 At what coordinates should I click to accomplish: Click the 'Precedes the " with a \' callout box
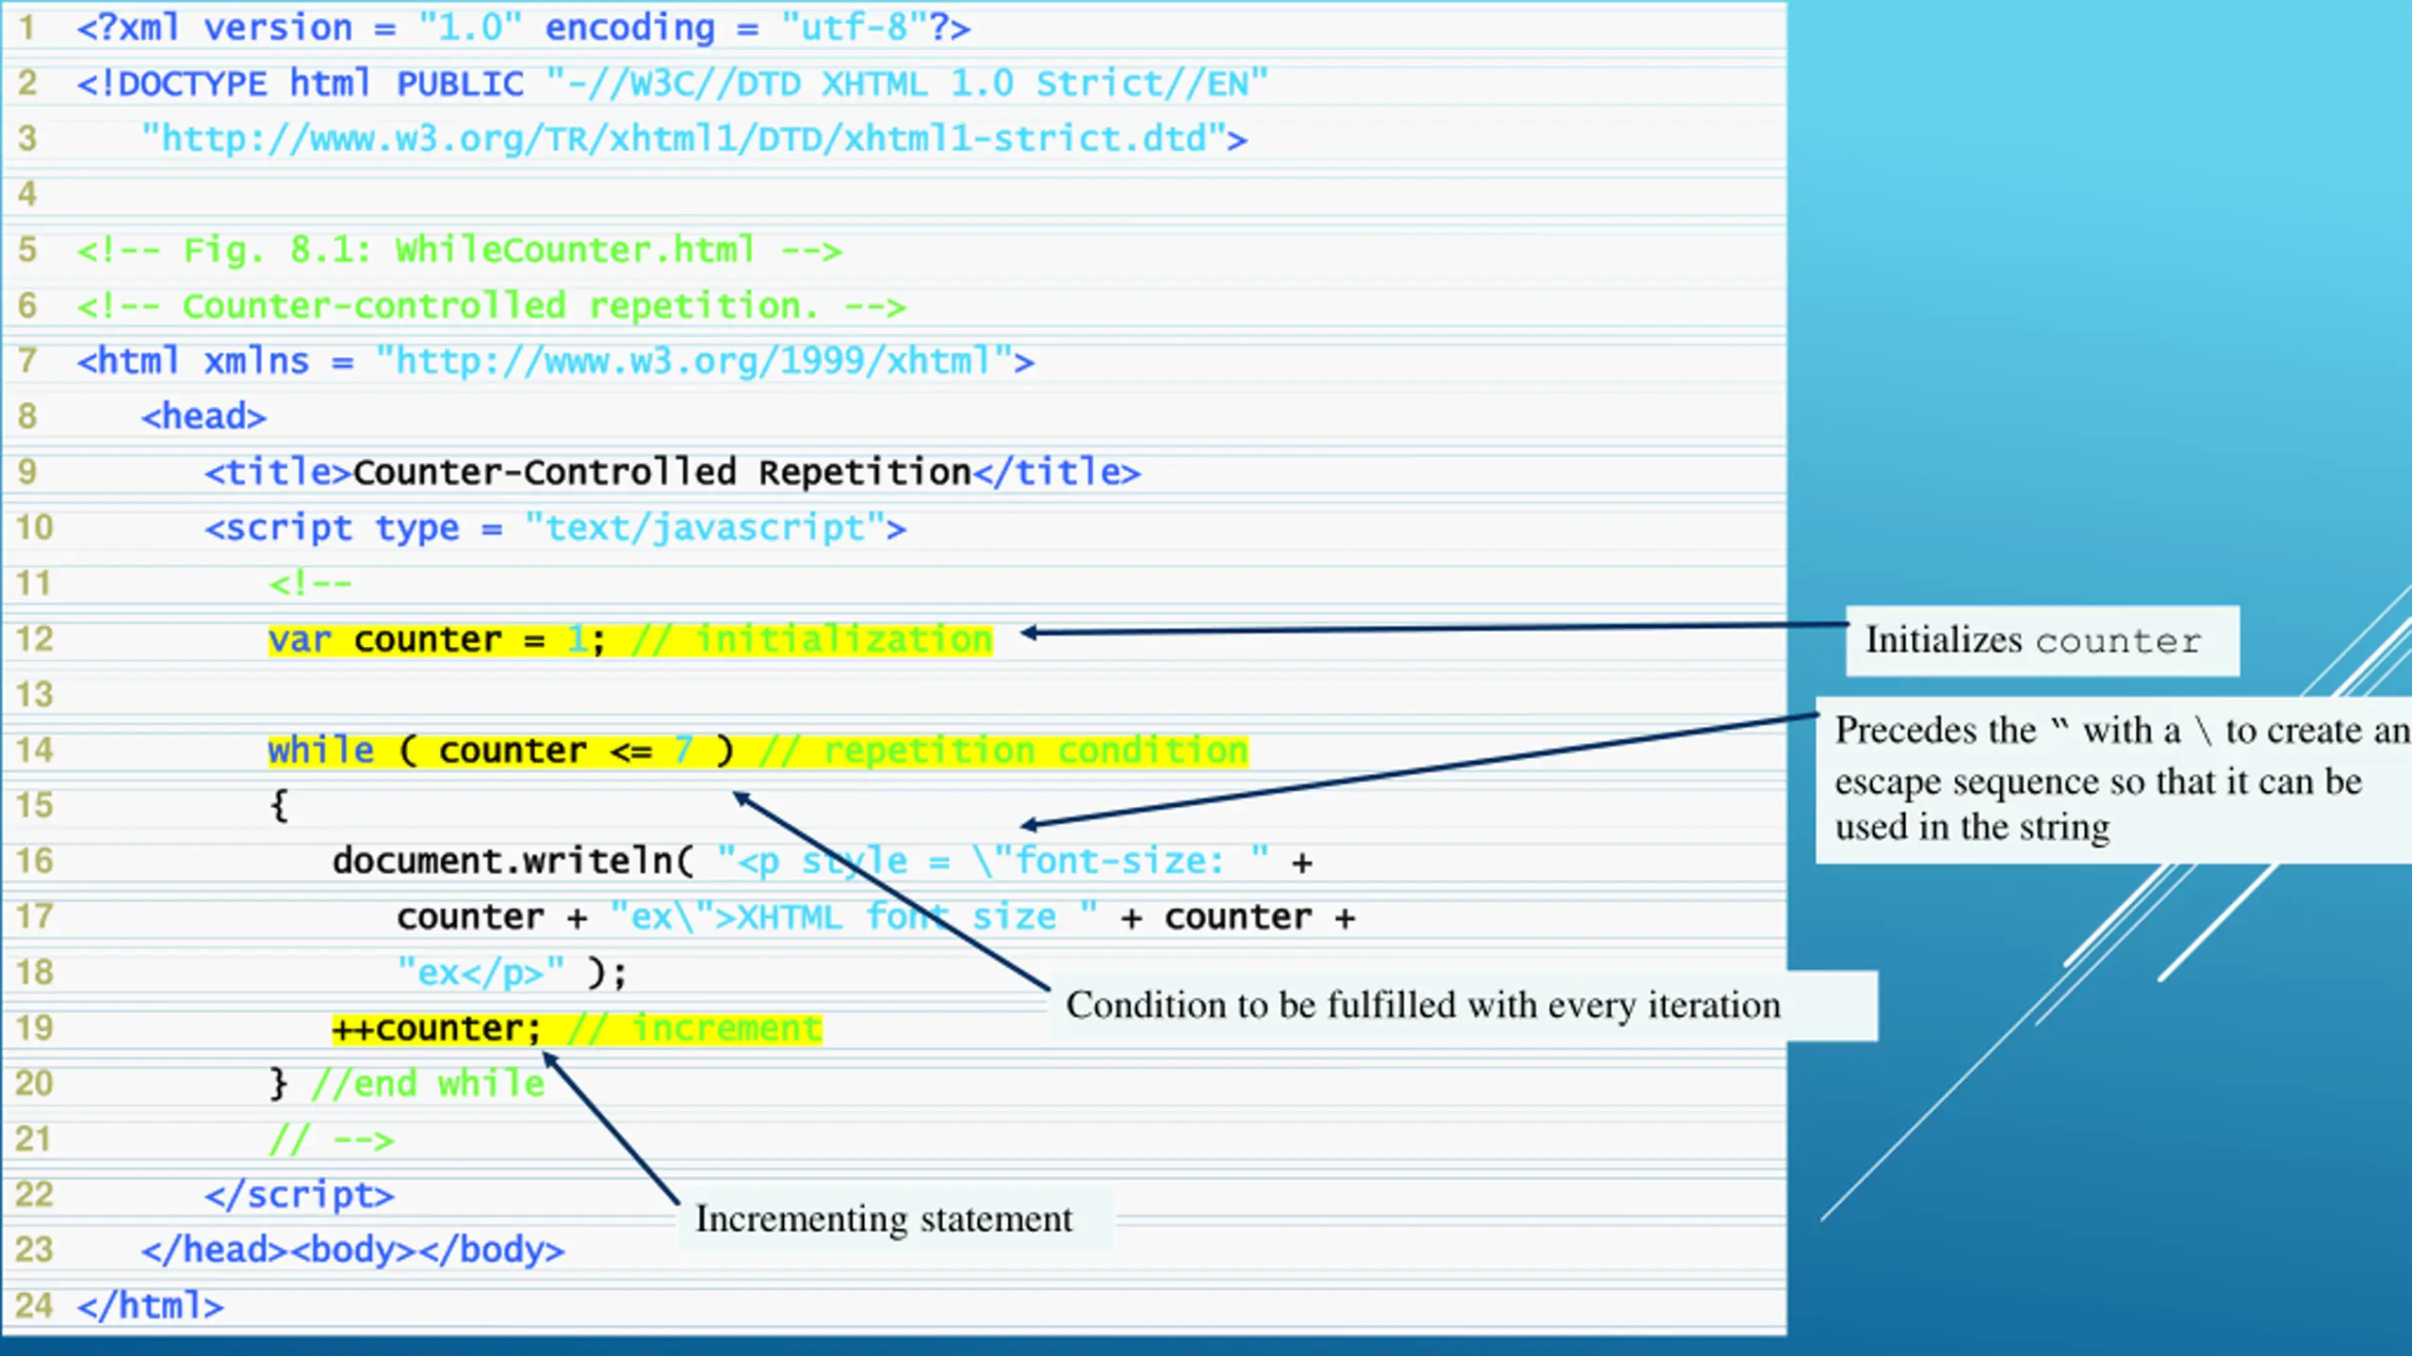2113,780
